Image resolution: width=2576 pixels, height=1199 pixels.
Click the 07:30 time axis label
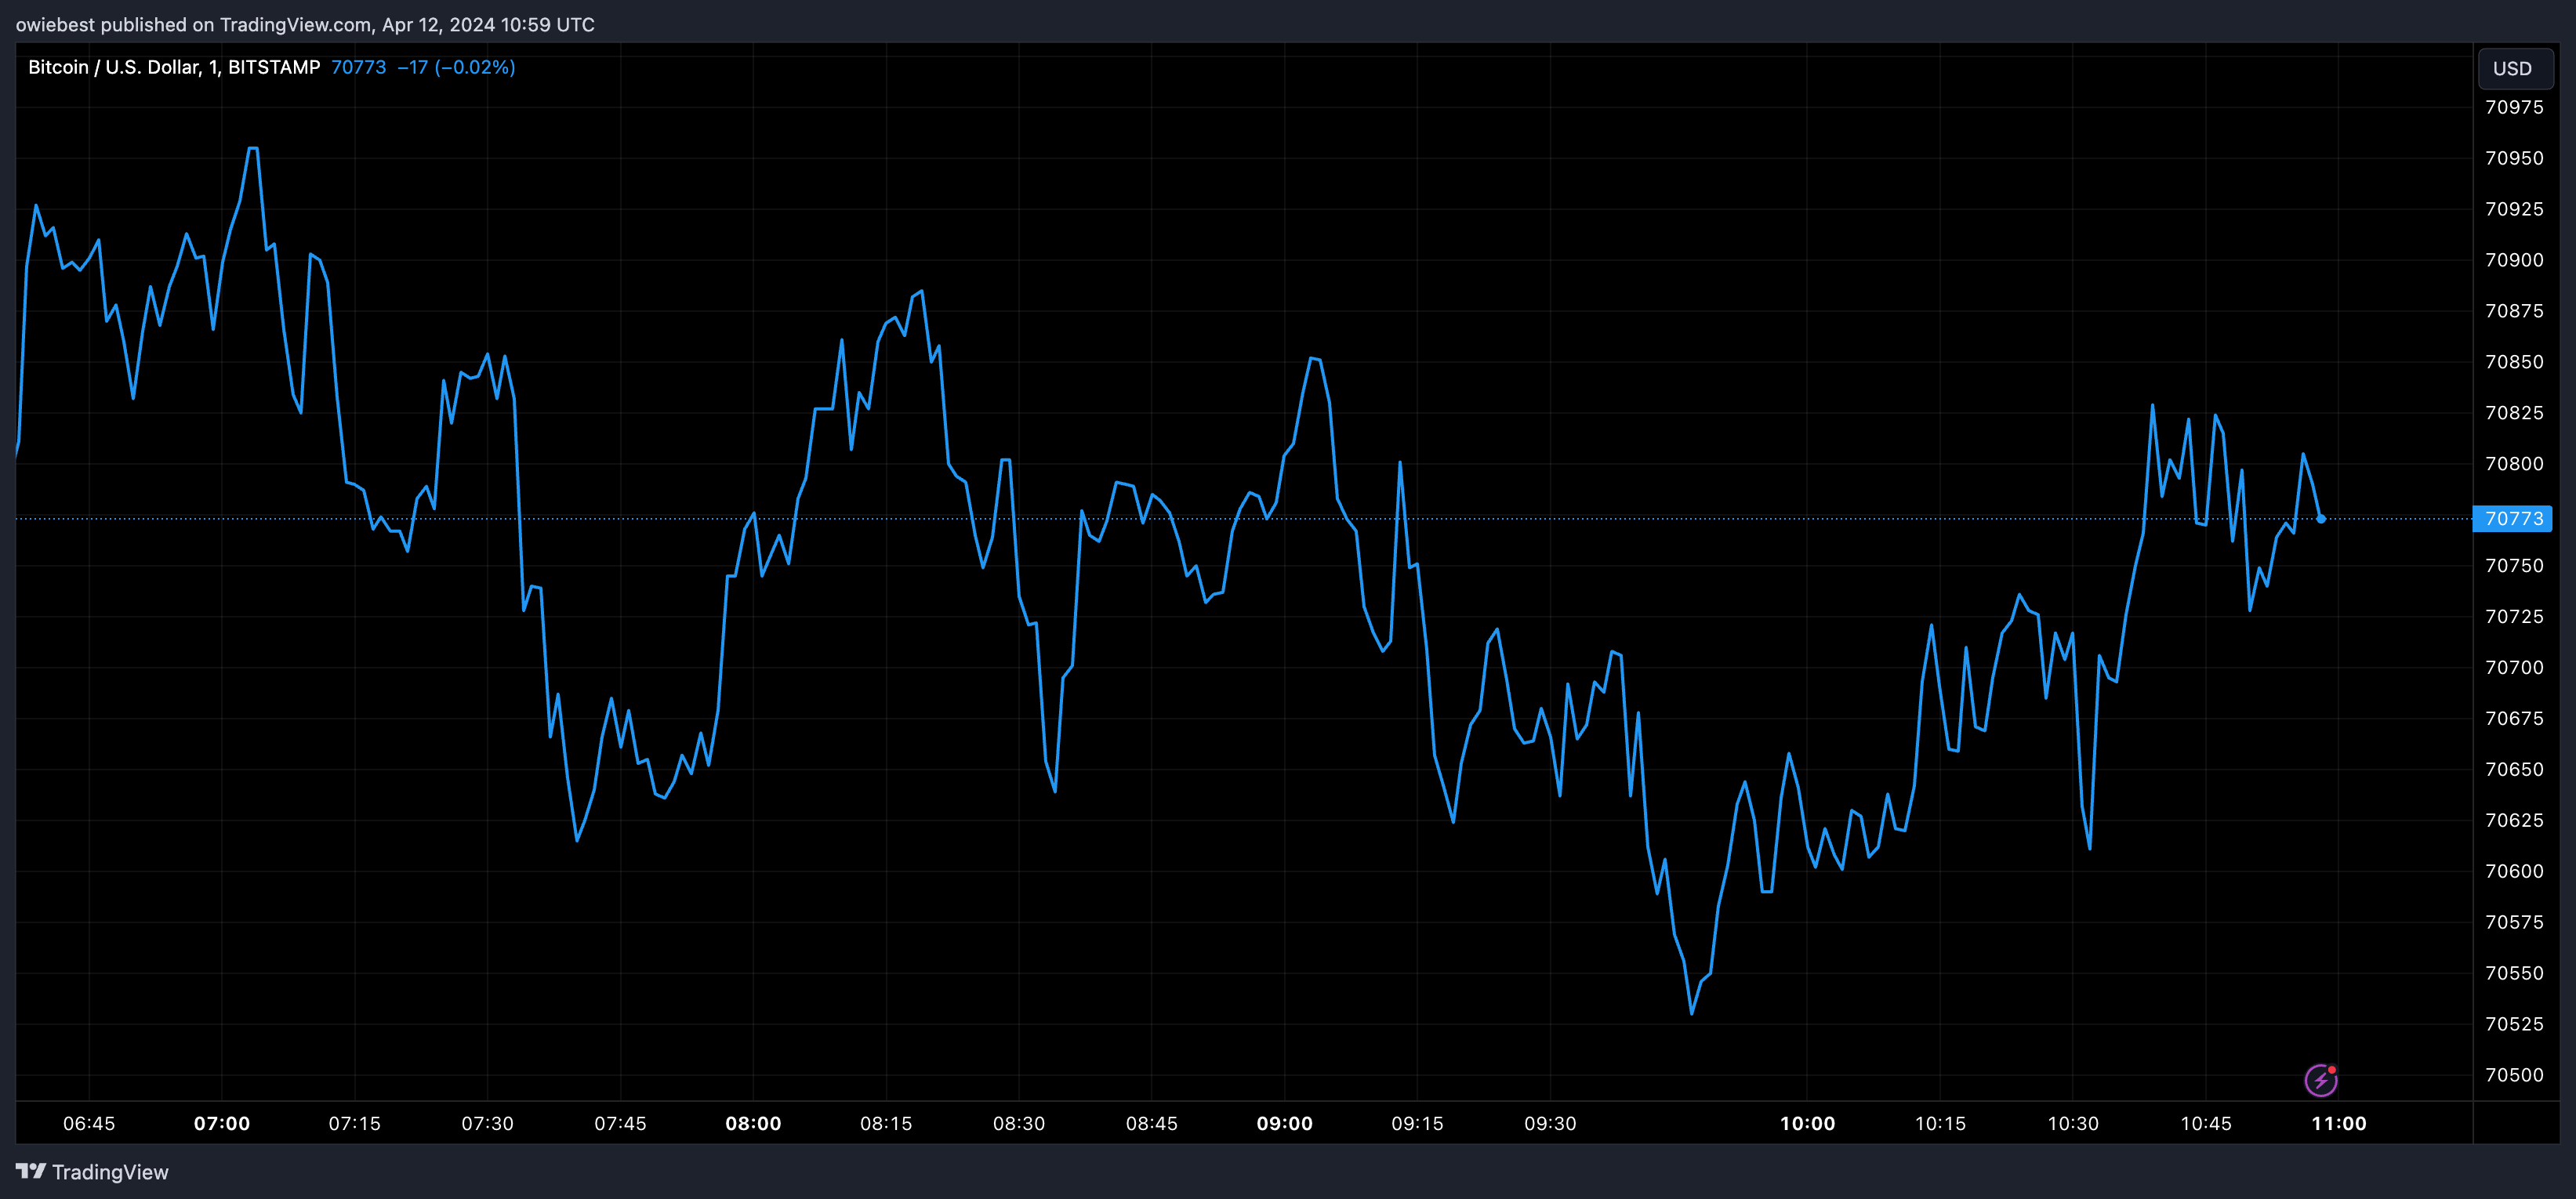click(488, 1123)
